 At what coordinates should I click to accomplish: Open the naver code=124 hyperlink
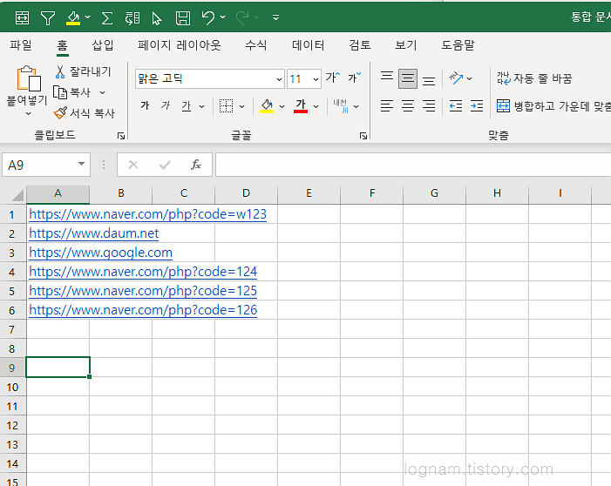143,272
